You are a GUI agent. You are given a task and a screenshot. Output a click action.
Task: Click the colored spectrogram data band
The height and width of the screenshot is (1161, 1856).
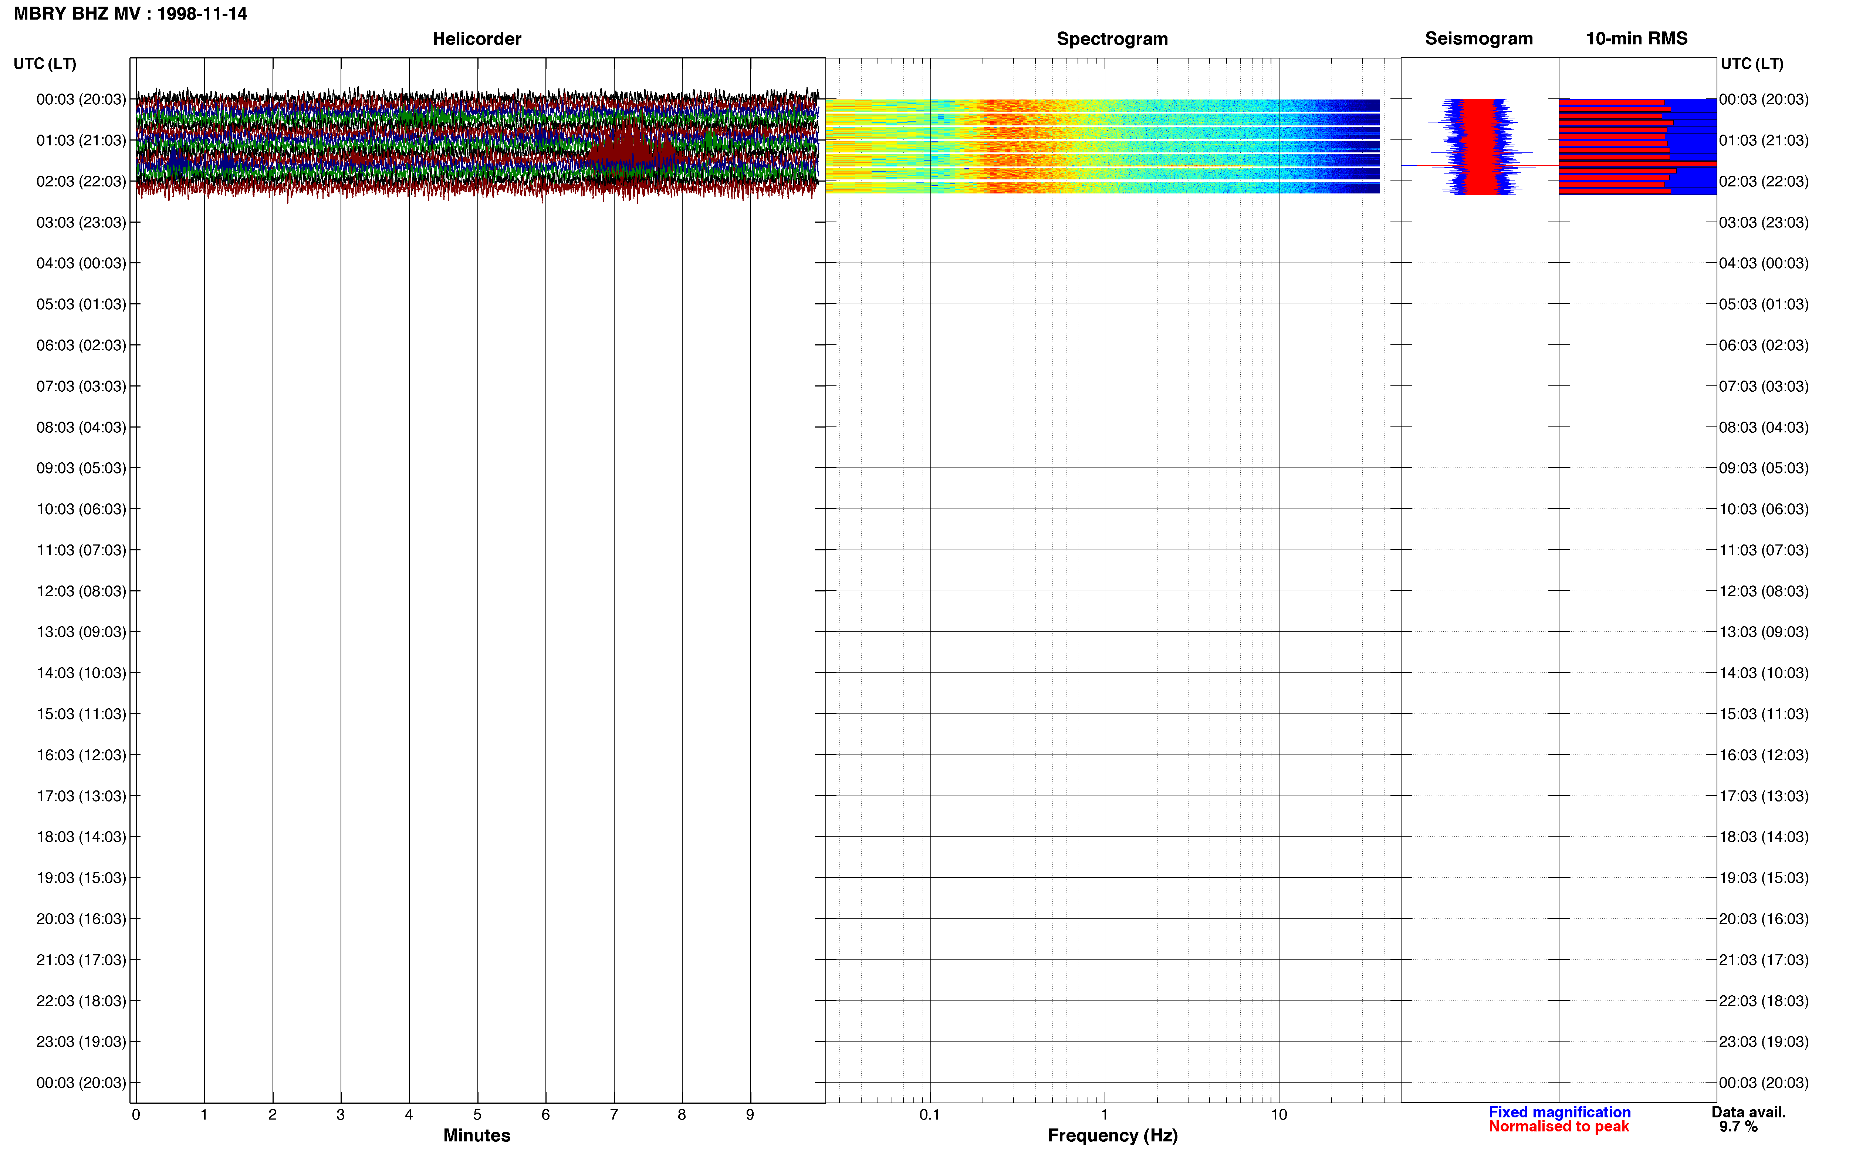tap(1102, 146)
